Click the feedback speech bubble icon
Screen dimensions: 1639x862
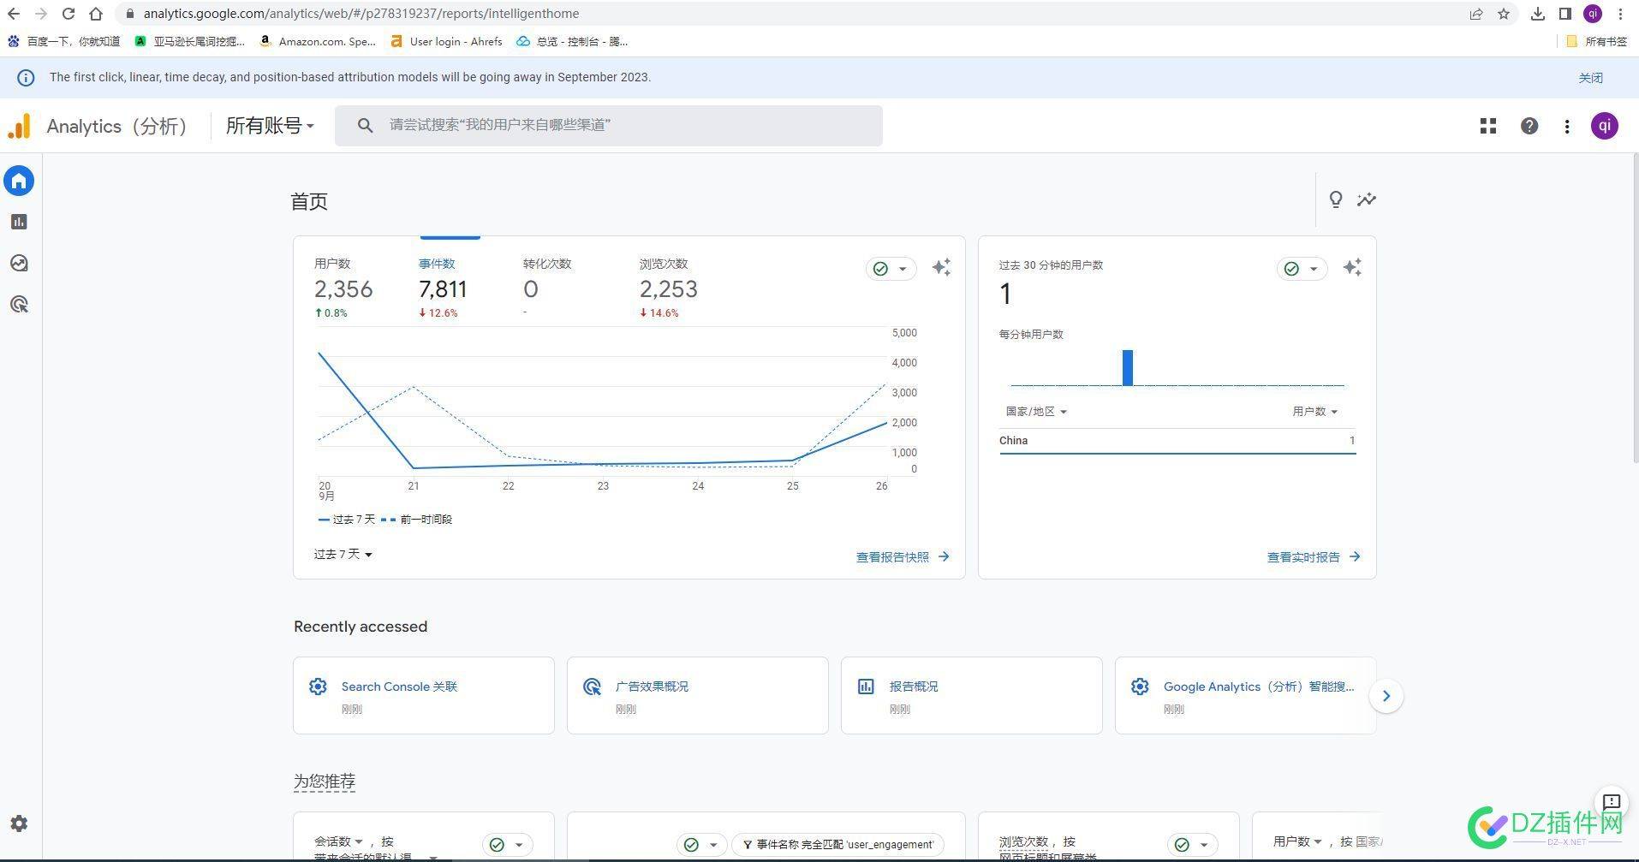click(x=1612, y=802)
